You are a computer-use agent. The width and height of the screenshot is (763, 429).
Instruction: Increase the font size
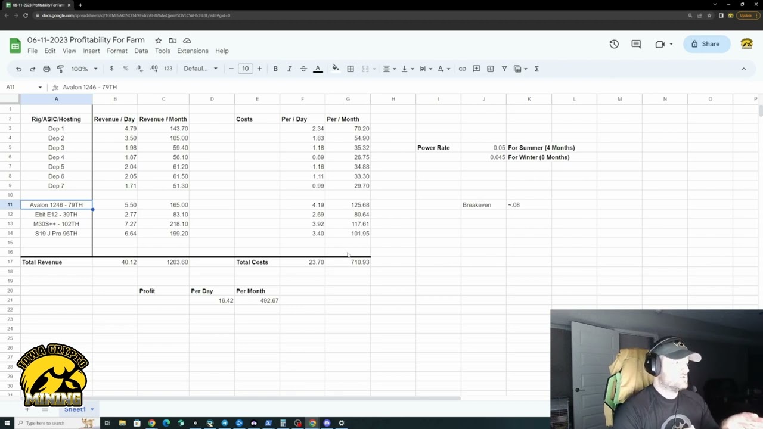pyautogui.click(x=259, y=69)
